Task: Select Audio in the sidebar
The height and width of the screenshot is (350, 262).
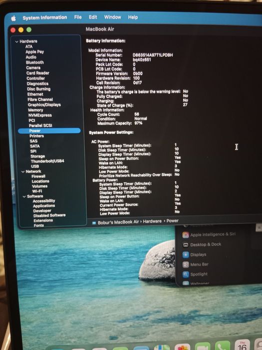Action: (31, 57)
